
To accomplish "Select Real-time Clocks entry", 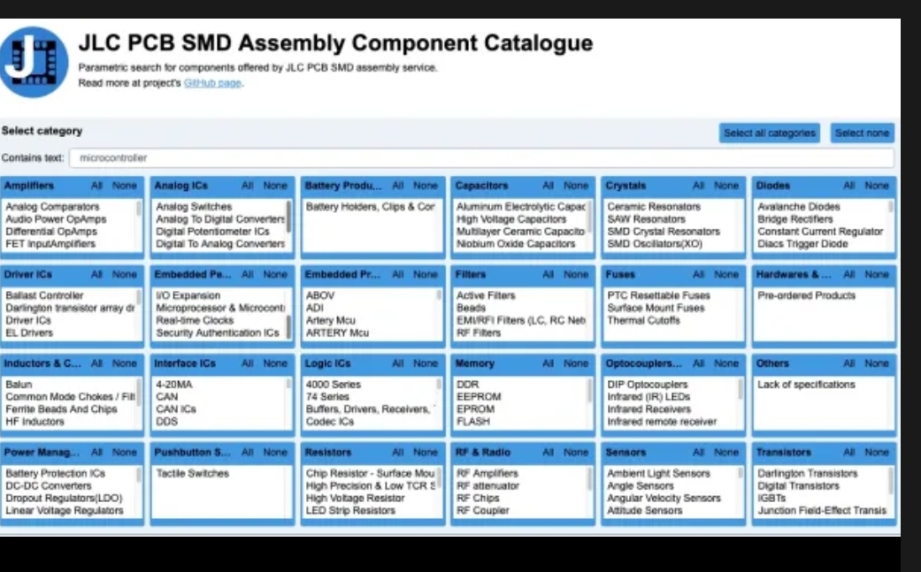I will tap(195, 320).
